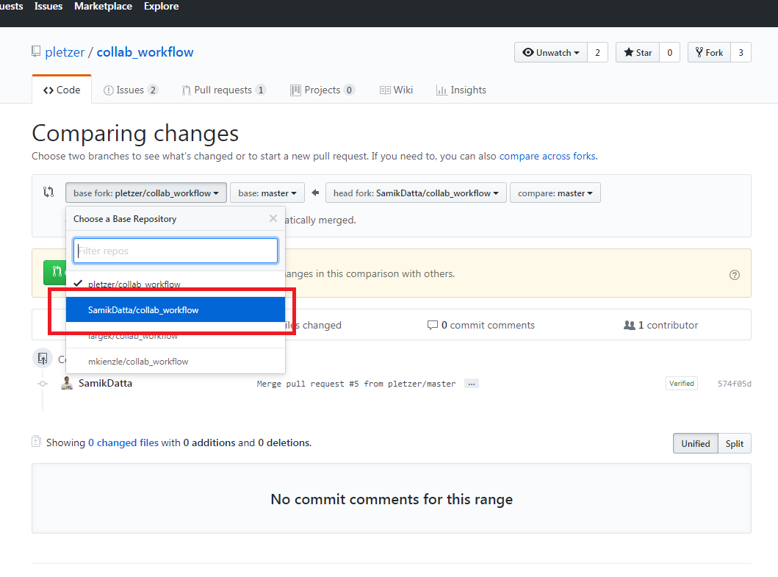This screenshot has height=577, width=778.
Task: Open Marketplace in the top navigation
Action: coord(103,7)
